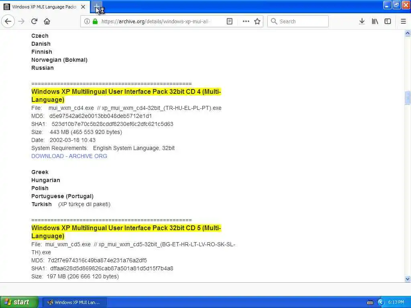
Task: Close the Windows XP MUI Language Packs tab
Action: (x=83, y=7)
